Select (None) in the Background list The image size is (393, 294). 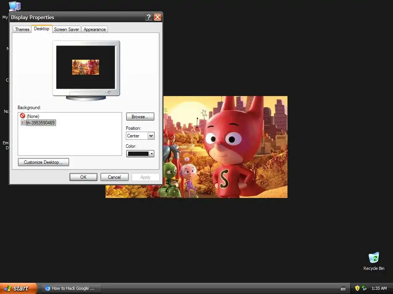click(33, 116)
